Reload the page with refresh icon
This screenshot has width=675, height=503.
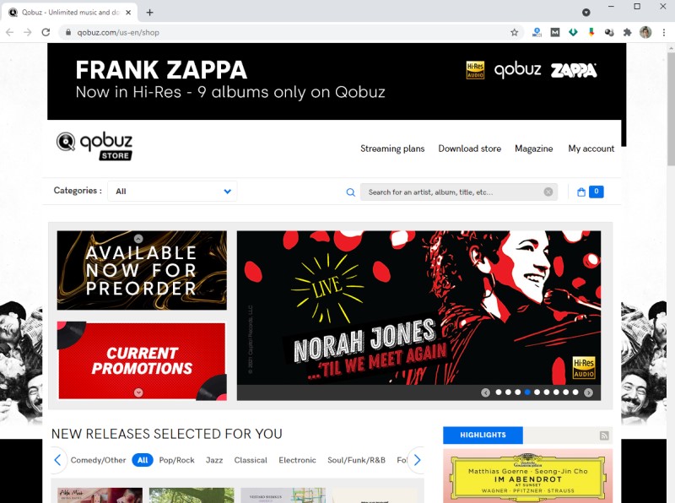tap(46, 32)
